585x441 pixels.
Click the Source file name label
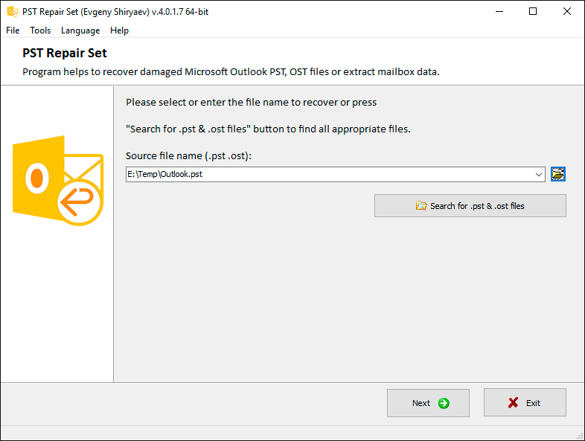point(188,155)
